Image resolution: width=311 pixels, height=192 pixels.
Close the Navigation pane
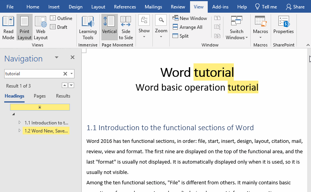(73, 57)
